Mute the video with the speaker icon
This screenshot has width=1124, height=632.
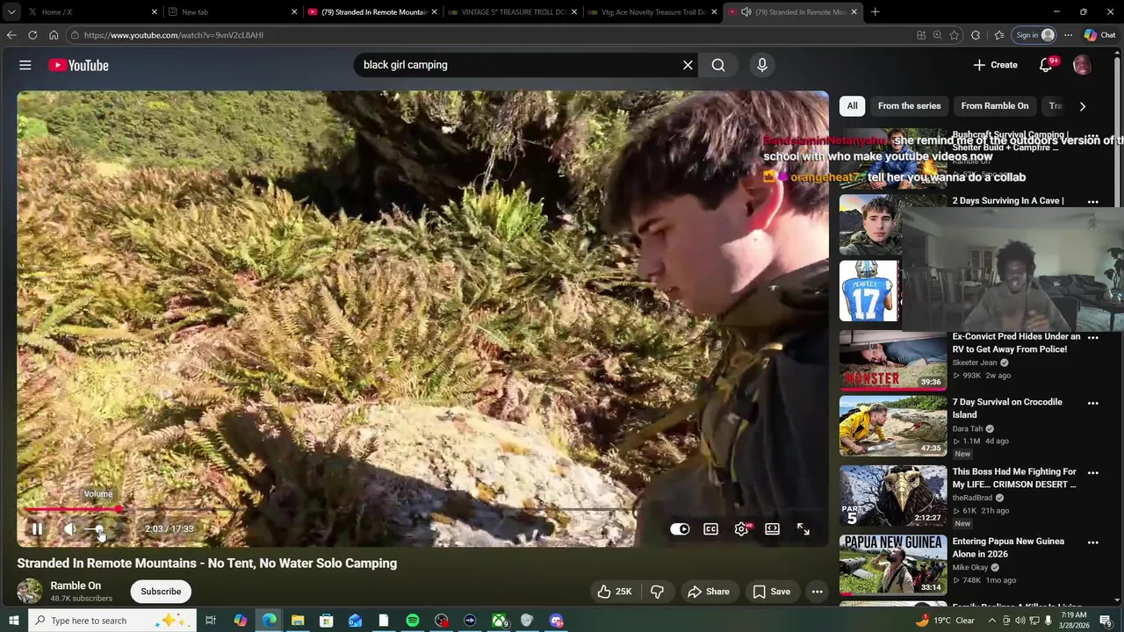click(x=70, y=529)
